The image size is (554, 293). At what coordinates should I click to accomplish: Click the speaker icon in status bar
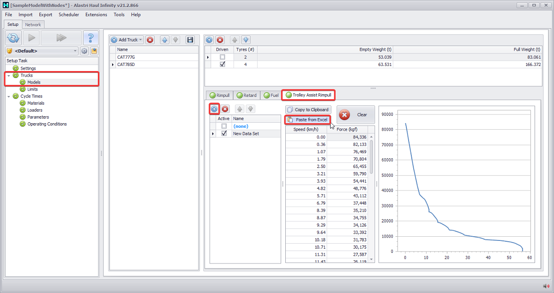pyautogui.click(x=546, y=286)
